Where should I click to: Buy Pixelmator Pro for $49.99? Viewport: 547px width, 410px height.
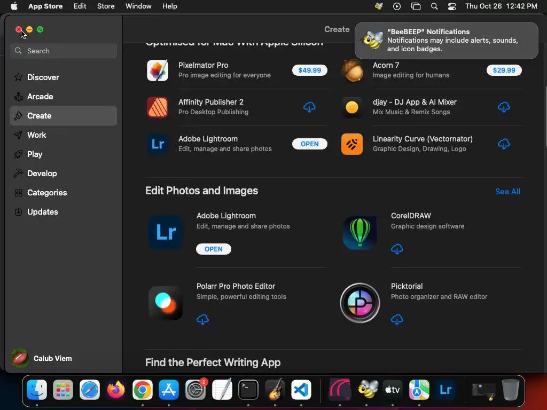coord(309,70)
